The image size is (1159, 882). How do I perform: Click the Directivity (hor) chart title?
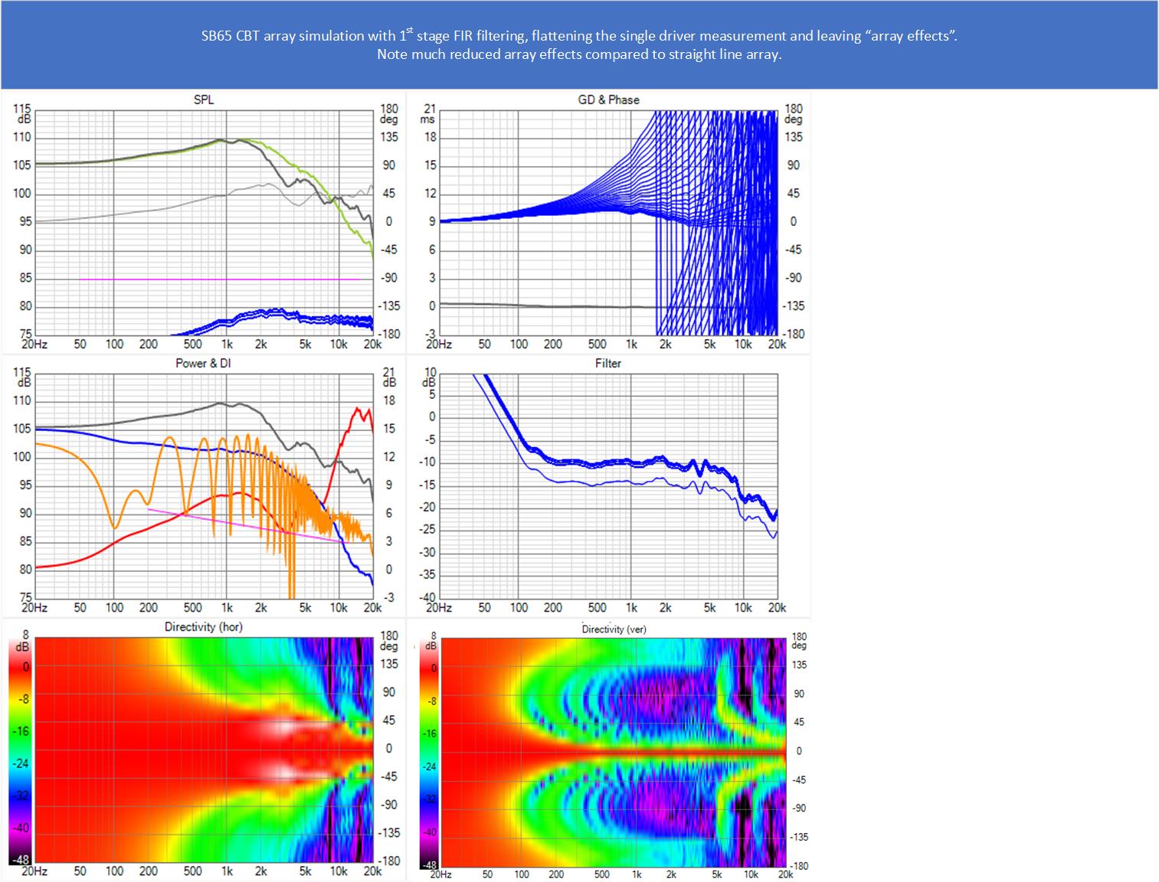tap(203, 626)
